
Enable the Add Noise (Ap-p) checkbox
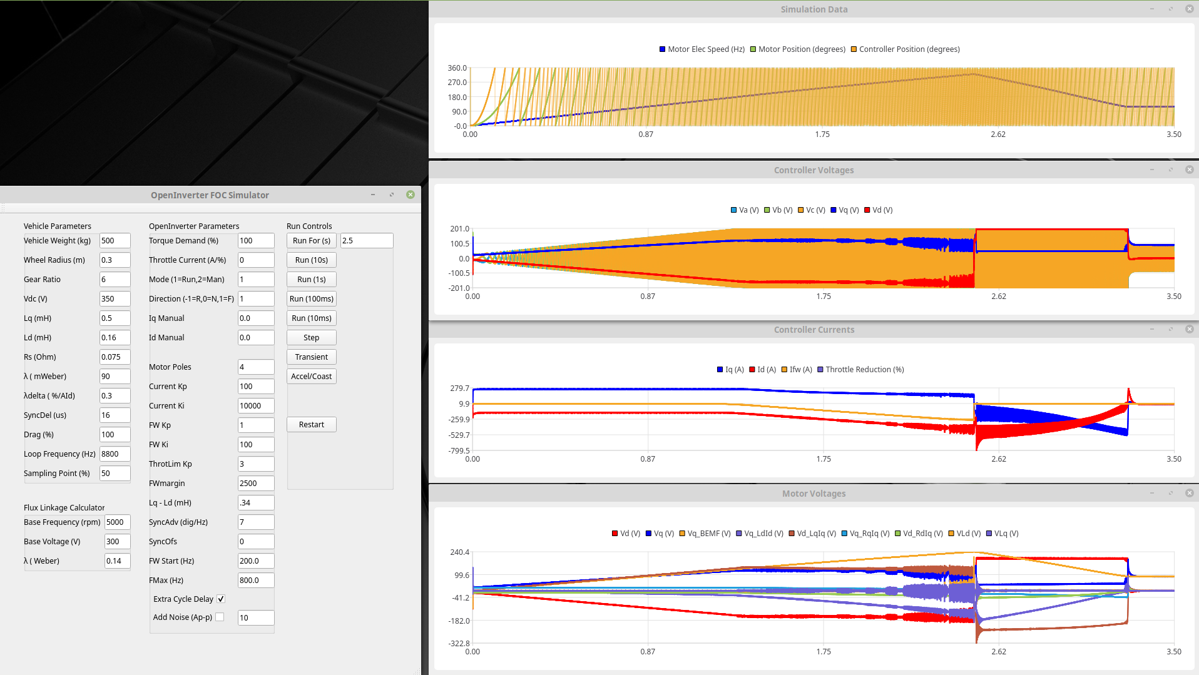[220, 617]
